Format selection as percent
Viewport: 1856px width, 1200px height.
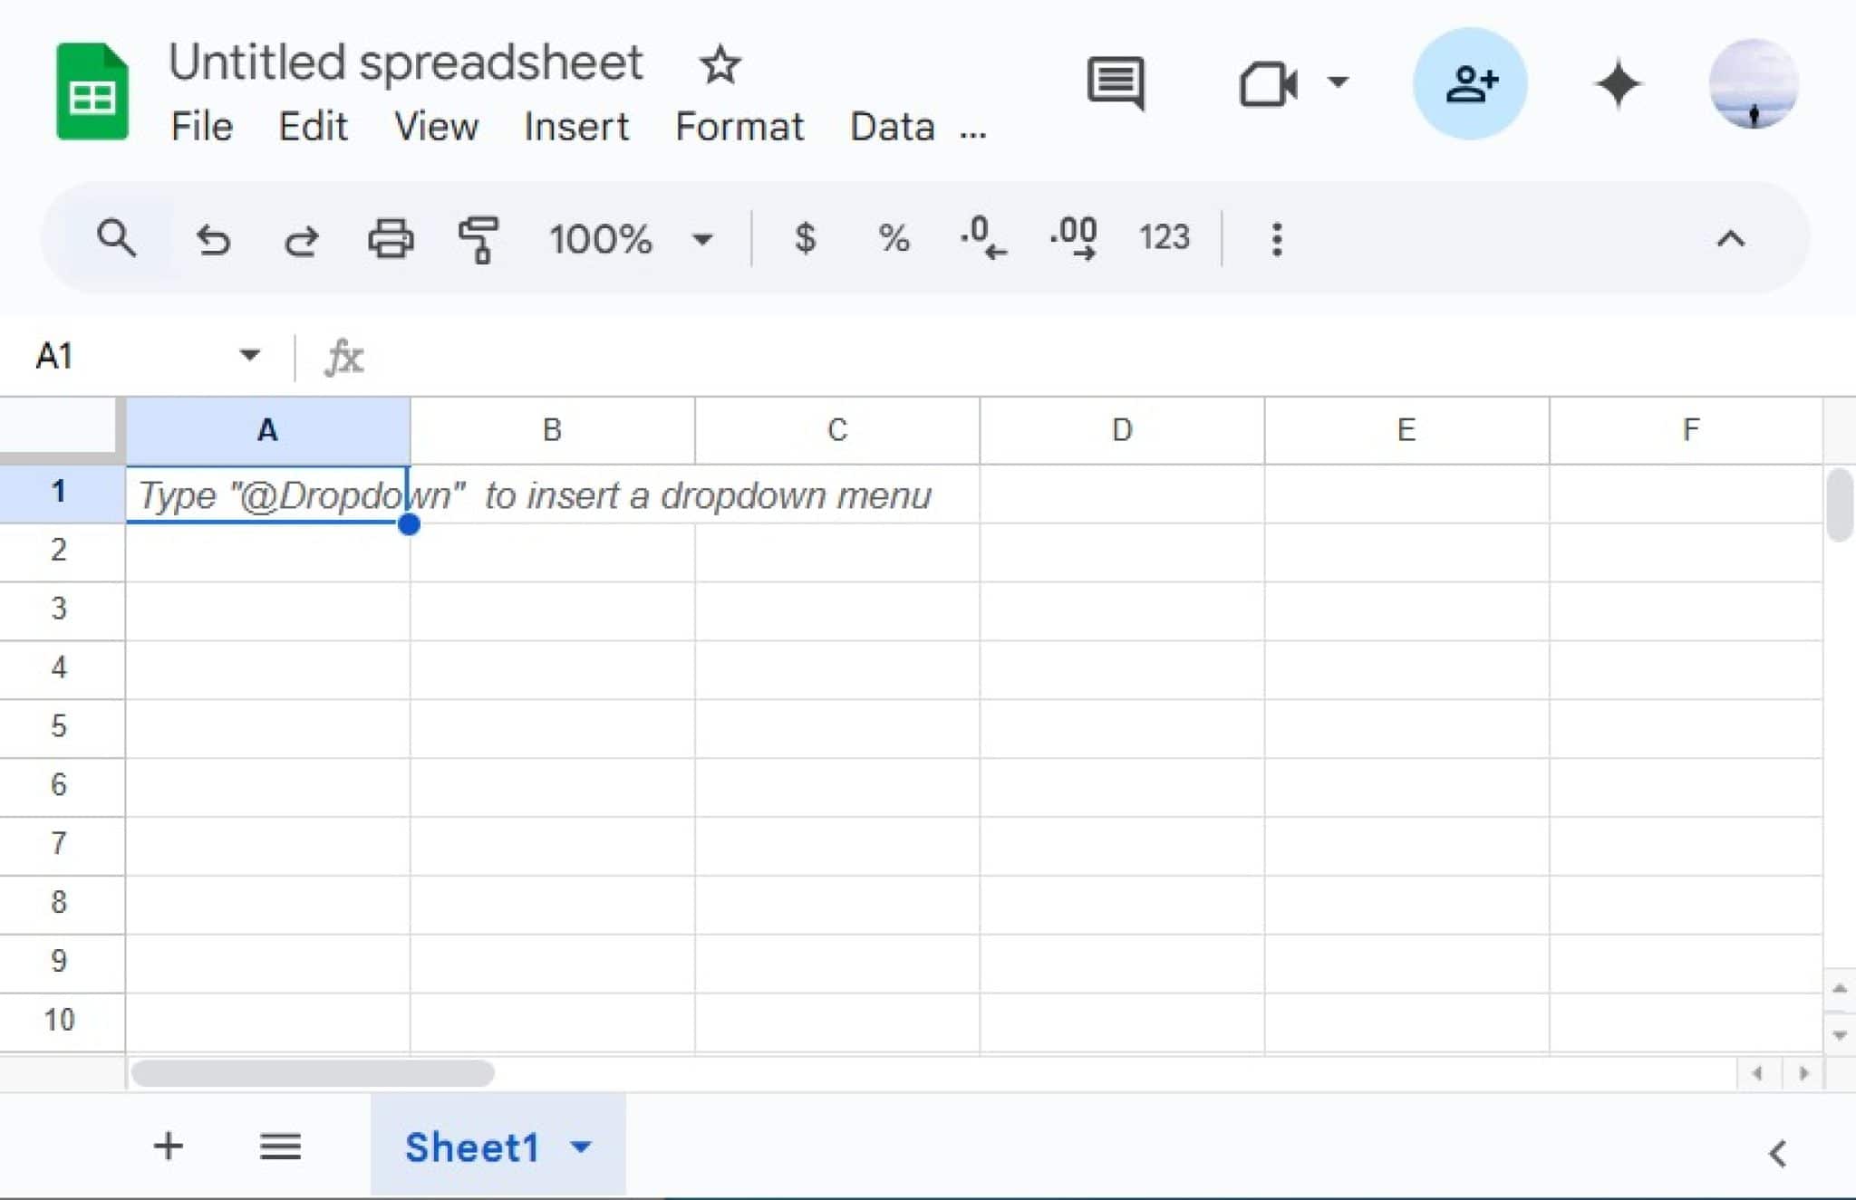pyautogui.click(x=893, y=239)
